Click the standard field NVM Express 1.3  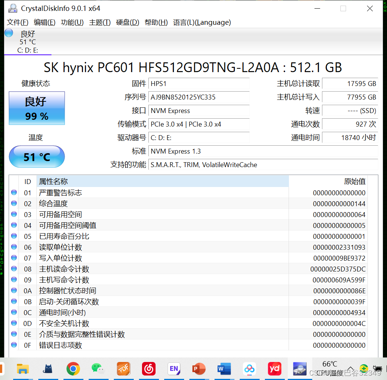[x=263, y=151]
